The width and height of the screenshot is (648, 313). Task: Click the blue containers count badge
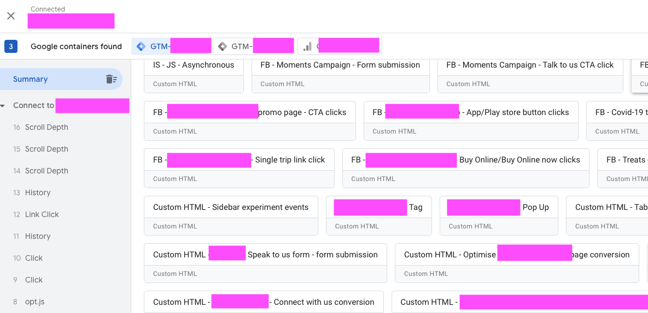[x=10, y=46]
